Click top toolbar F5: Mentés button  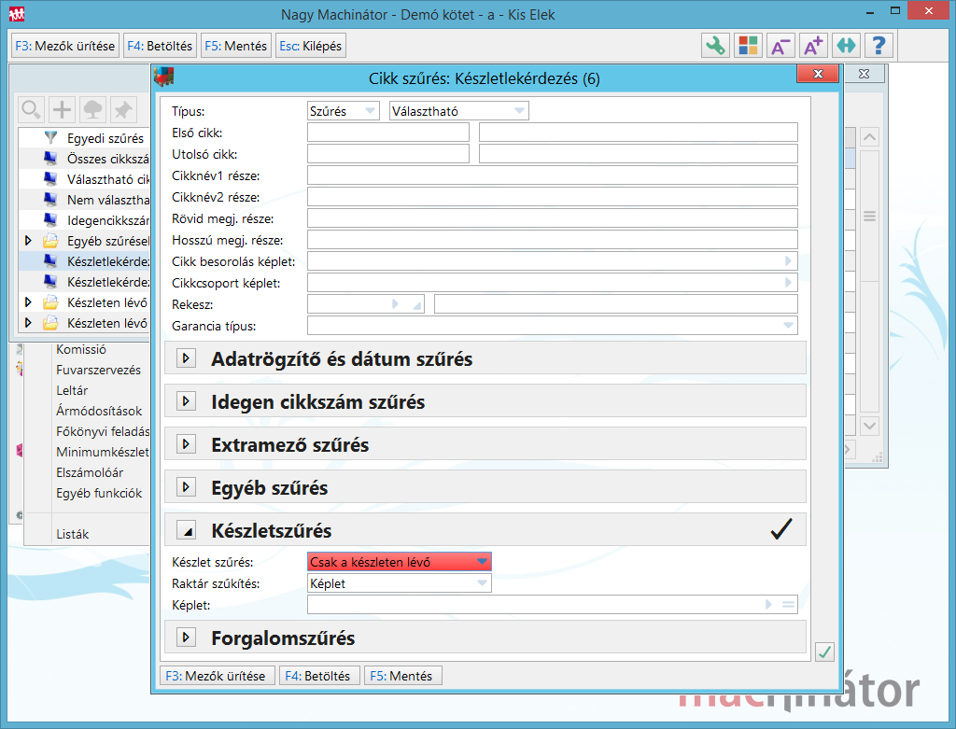pyautogui.click(x=236, y=46)
